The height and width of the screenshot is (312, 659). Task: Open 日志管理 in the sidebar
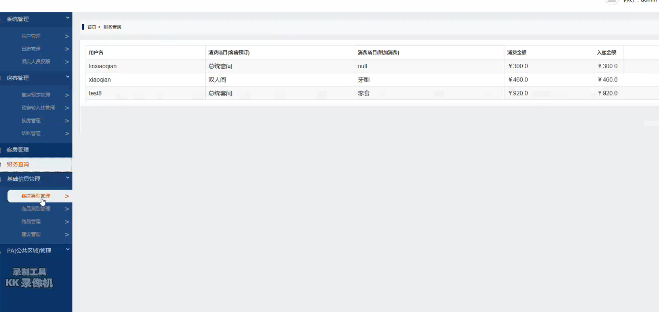31,49
